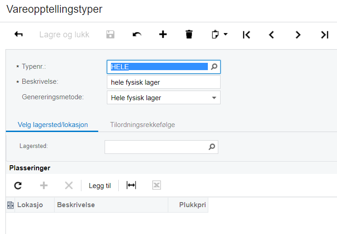Viewport: 337px width, 234px height.
Task: Go to first record icon
Action: [x=246, y=35]
